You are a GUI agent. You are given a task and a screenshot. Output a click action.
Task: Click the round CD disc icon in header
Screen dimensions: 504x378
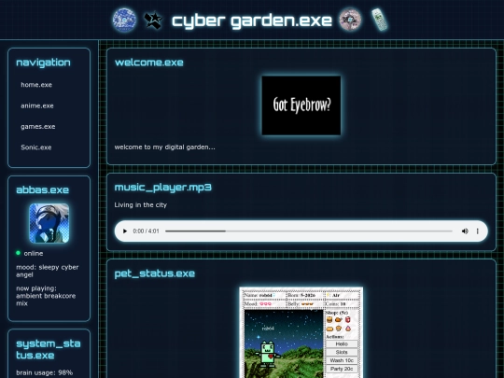coord(350,20)
